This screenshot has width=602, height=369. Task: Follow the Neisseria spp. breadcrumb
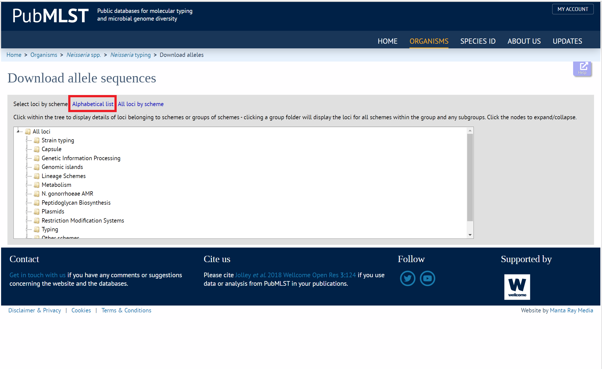click(84, 55)
